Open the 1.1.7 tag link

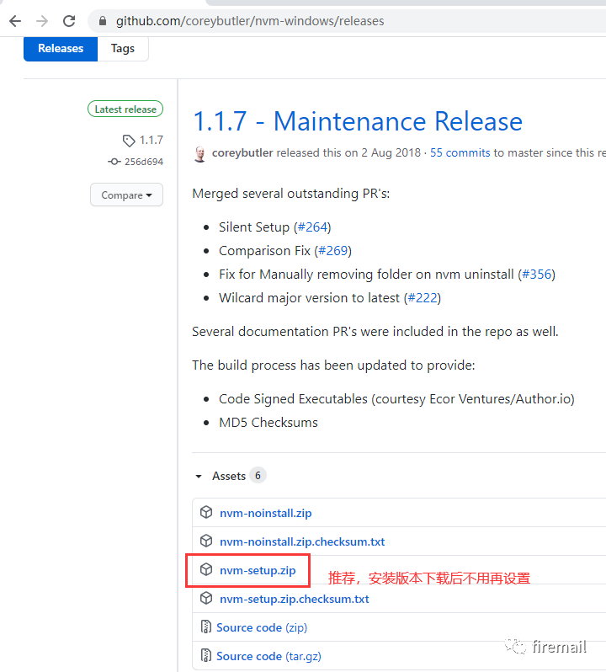[151, 140]
